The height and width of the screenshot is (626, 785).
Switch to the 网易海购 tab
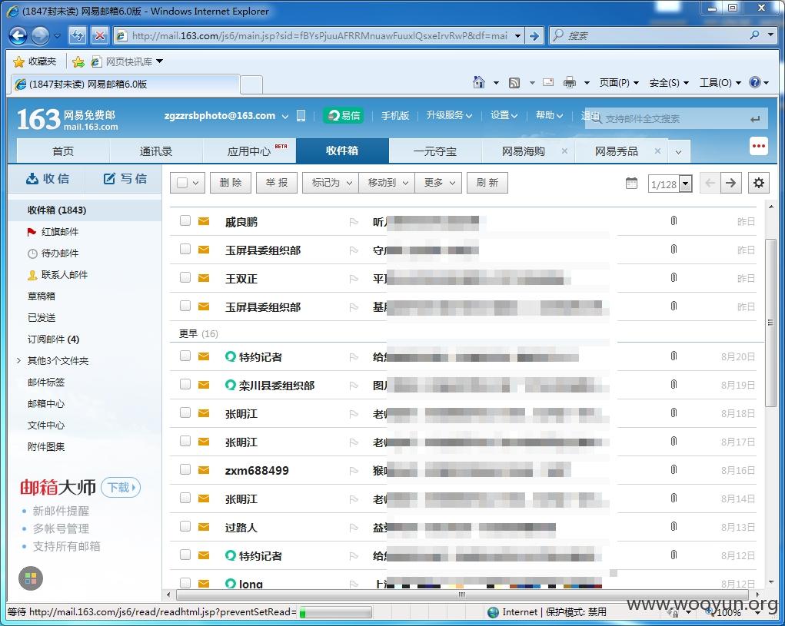[523, 151]
